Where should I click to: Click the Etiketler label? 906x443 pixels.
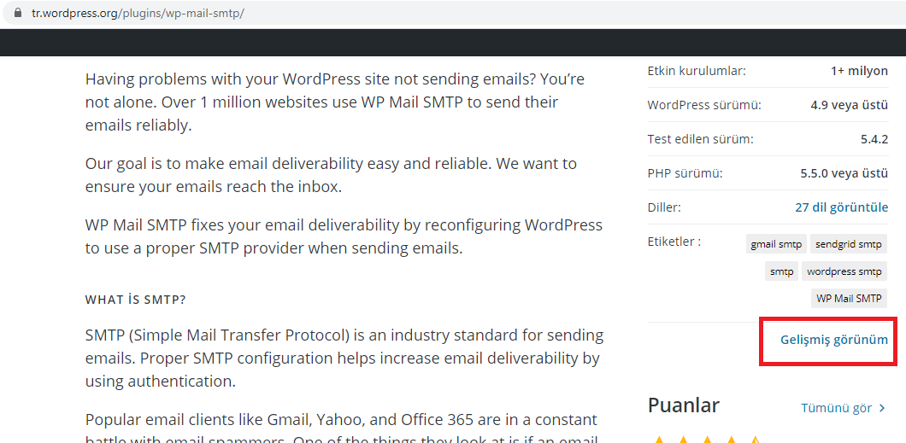[x=674, y=242]
